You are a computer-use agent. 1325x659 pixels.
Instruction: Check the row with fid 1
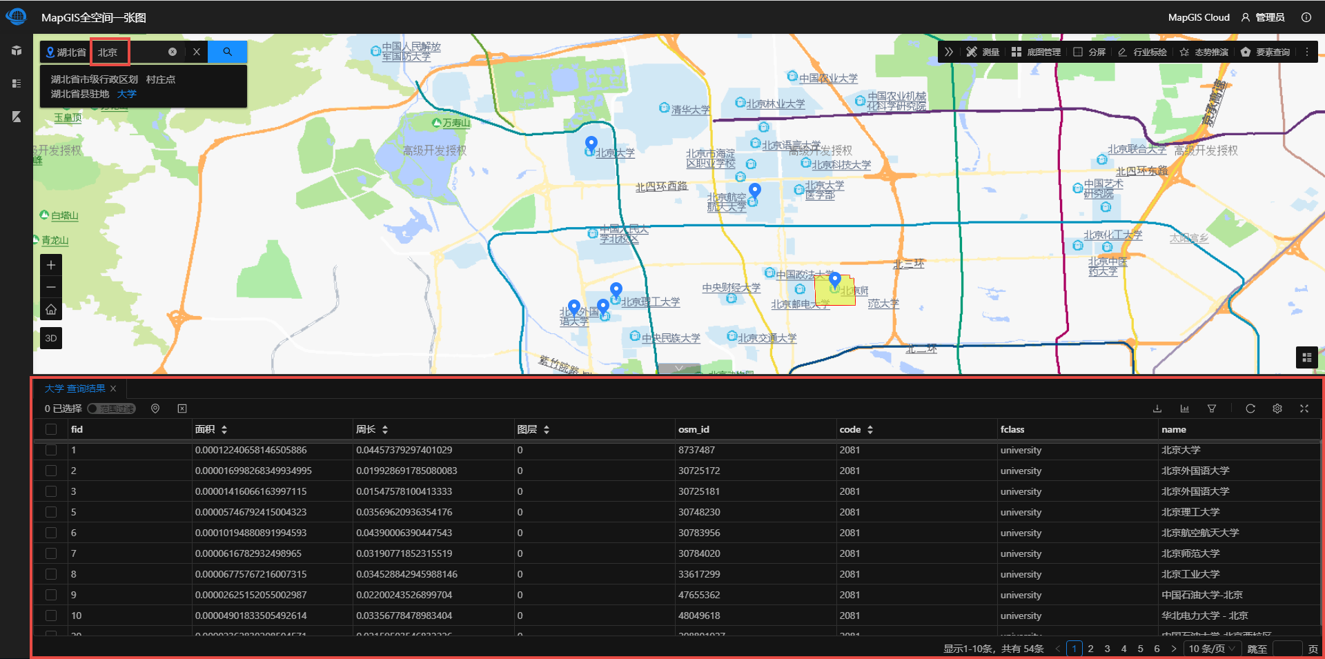pos(51,450)
